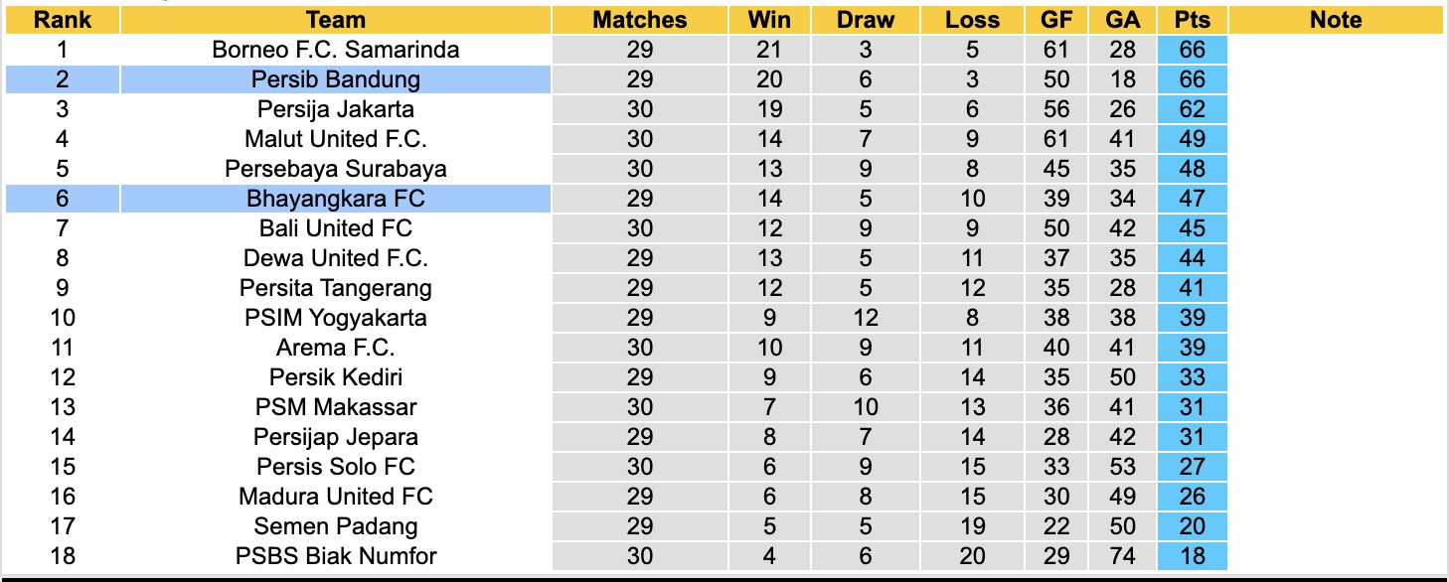Select Malut United F.C. in the table
This screenshot has height=582, width=1449.
tap(336, 139)
